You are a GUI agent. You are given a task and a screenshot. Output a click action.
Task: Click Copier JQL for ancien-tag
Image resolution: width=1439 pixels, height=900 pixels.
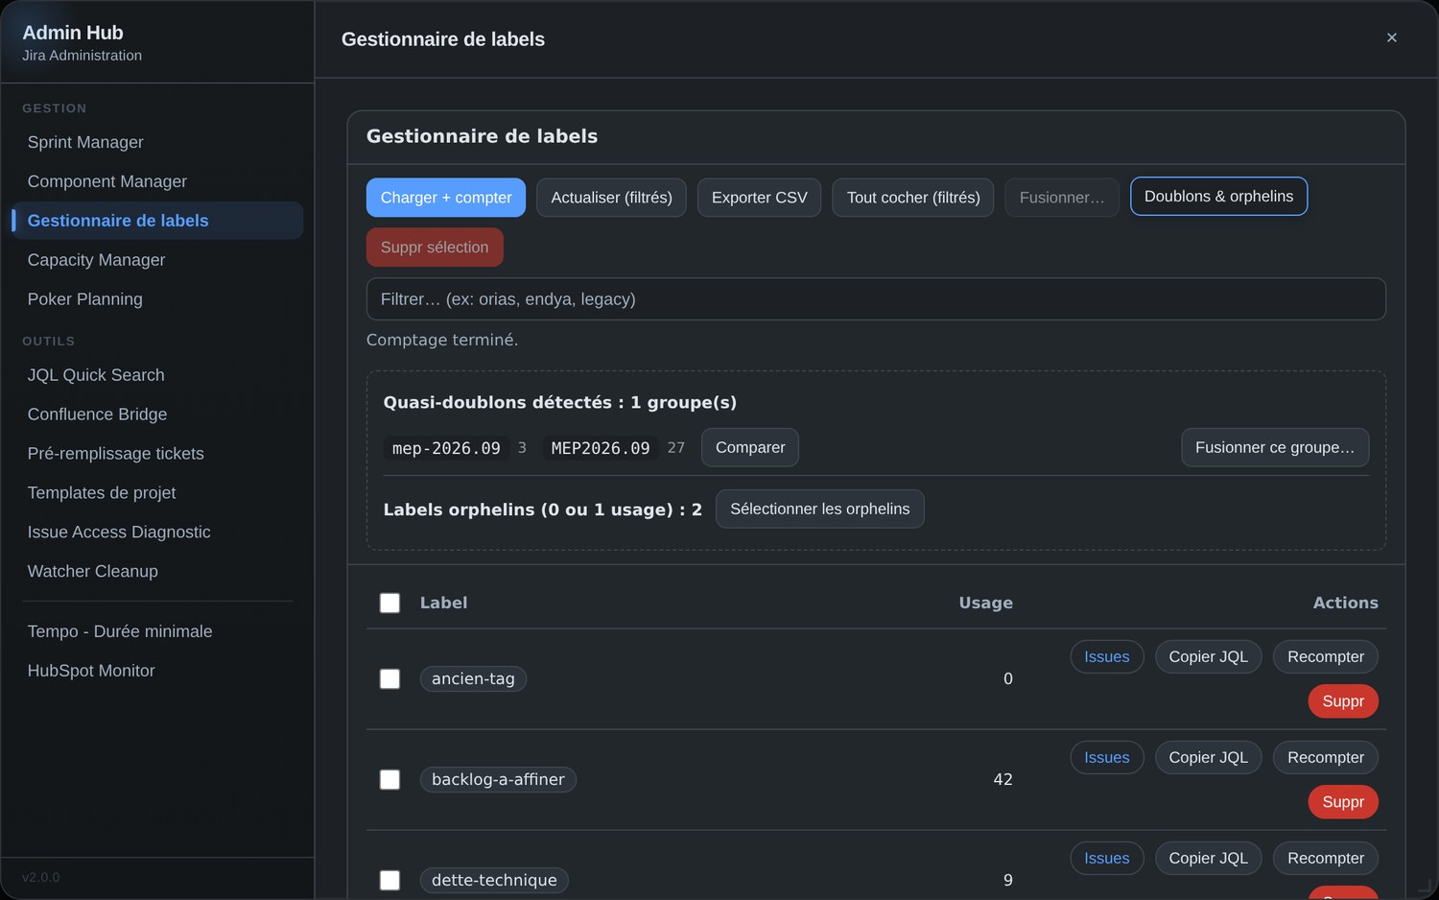1209,657
